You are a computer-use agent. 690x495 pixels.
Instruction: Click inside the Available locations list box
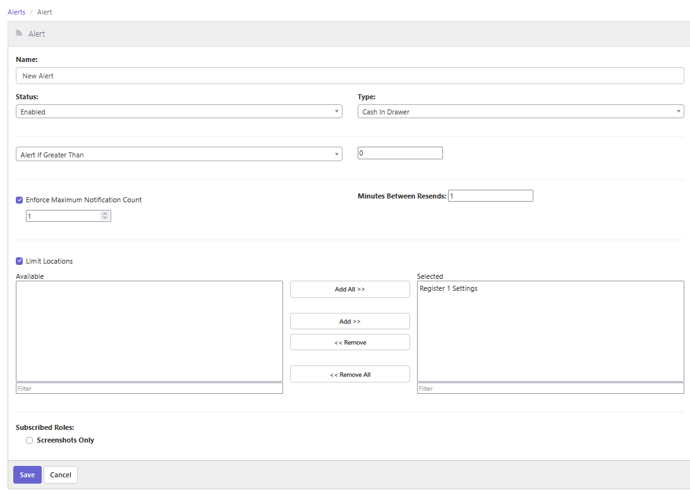pos(149,331)
